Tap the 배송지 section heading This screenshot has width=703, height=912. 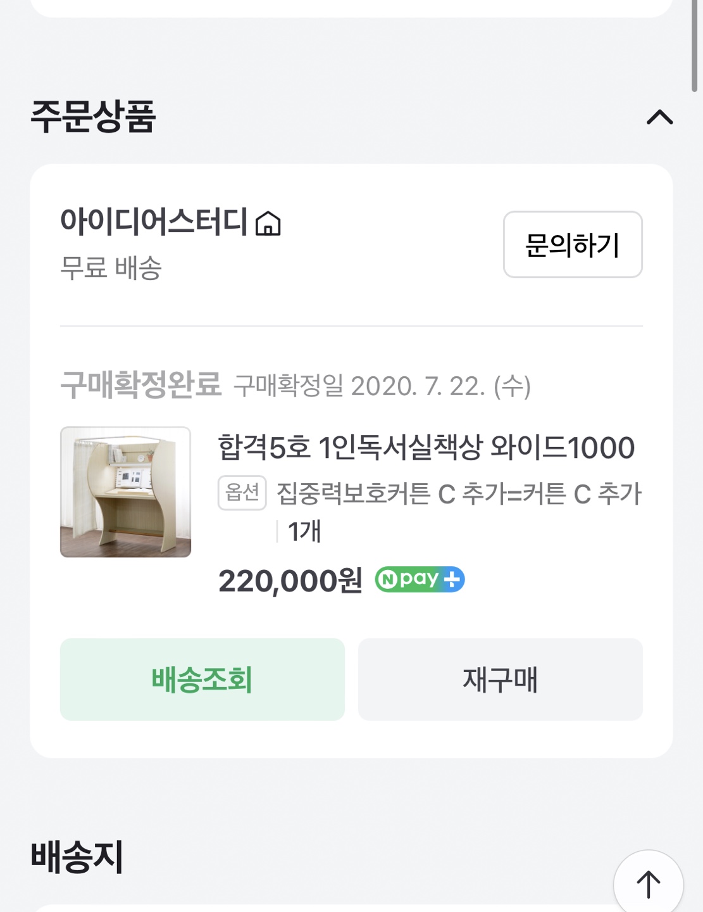click(x=77, y=858)
